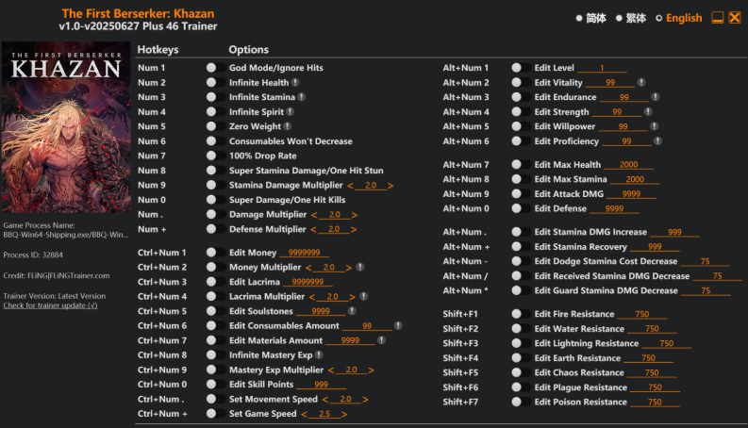This screenshot has height=428, width=748.
Task: Click the Khazan game cover artwork
Action: tap(66, 127)
